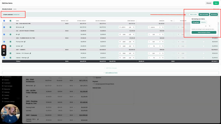This screenshot has width=221, height=124.
Task: Click paperclip beside background Bill line item
Action: 35,85
